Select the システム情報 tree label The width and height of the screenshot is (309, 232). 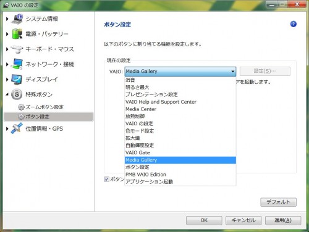pos(42,19)
